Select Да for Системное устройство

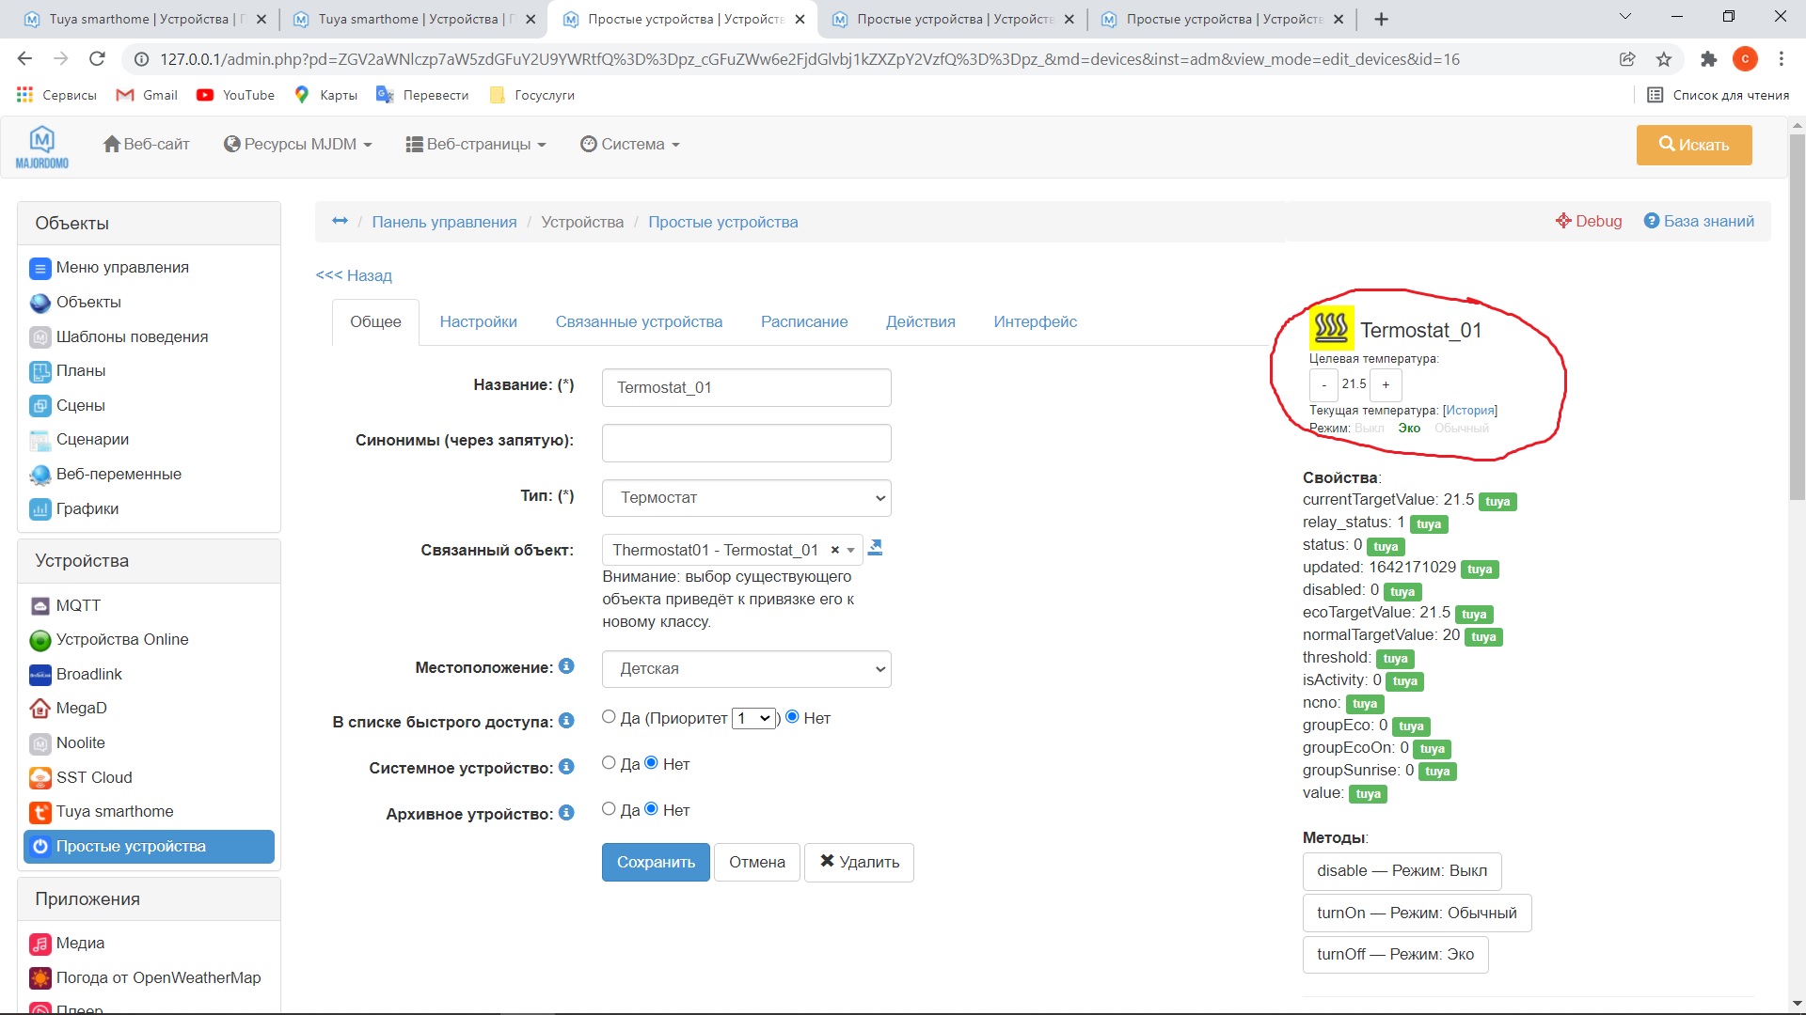click(609, 763)
